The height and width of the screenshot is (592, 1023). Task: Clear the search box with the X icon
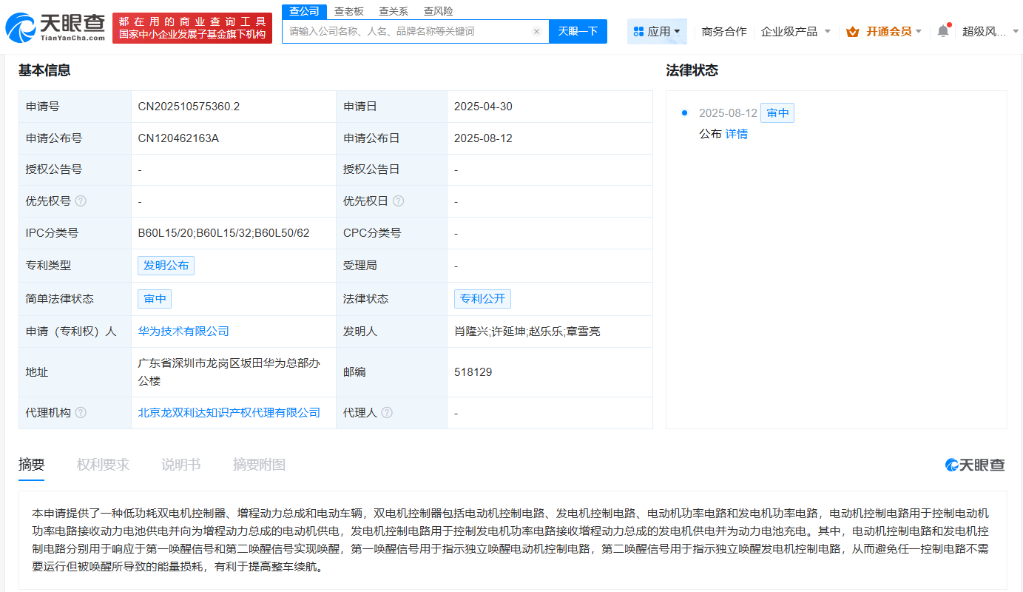pos(537,31)
